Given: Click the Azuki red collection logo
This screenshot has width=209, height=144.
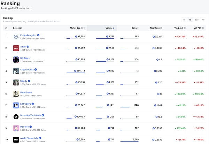Looking at the screenshot, I should 16,48.
